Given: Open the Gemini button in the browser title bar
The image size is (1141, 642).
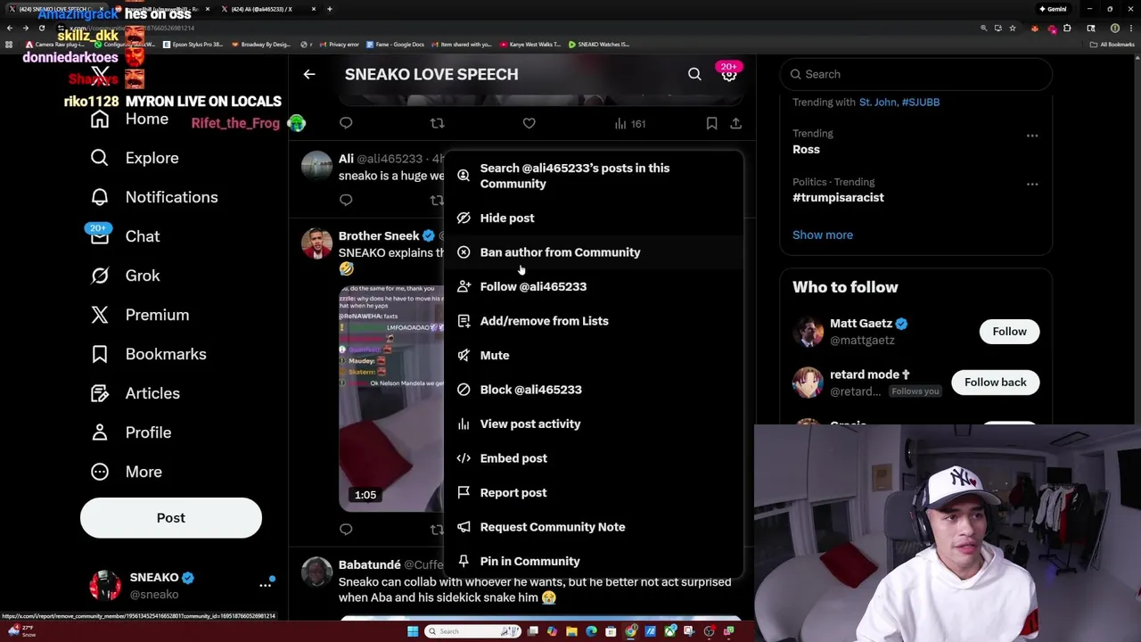Looking at the screenshot, I should tap(1053, 9).
